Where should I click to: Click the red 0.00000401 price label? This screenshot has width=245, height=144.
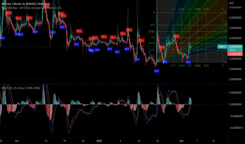[x=235, y=54]
